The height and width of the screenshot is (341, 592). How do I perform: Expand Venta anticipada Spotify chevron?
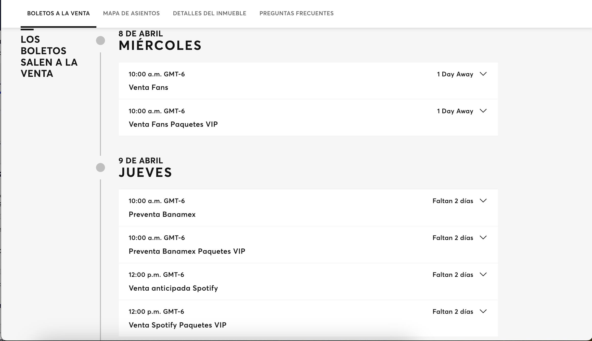[483, 275]
